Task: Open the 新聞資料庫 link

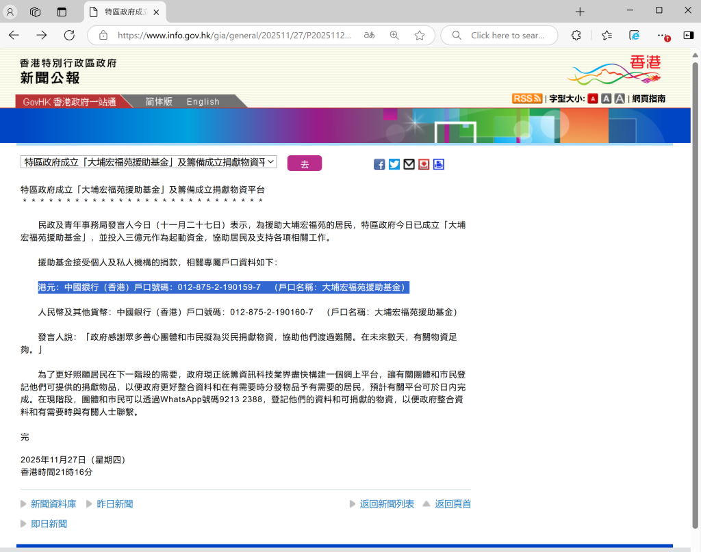Action: [53, 504]
